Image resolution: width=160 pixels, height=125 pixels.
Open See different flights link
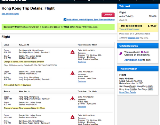pyautogui.click(x=10, y=14)
